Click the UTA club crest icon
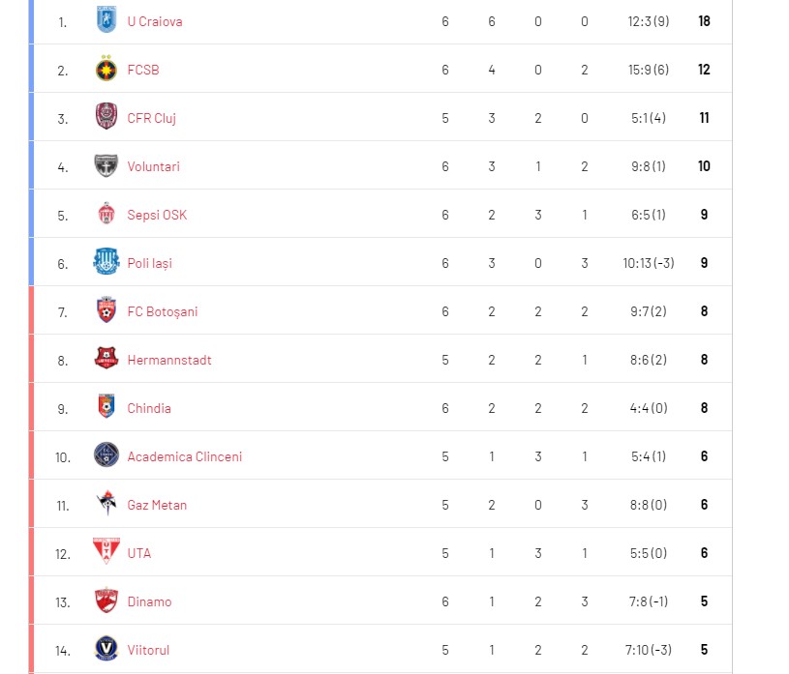 pos(106,553)
